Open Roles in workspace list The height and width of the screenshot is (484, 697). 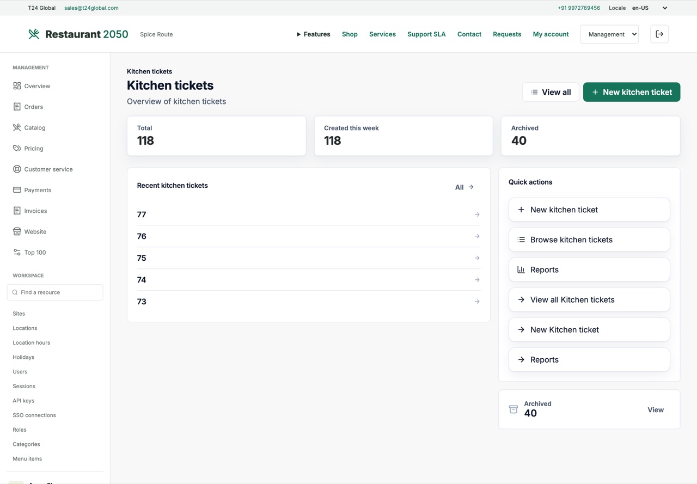[x=20, y=430]
